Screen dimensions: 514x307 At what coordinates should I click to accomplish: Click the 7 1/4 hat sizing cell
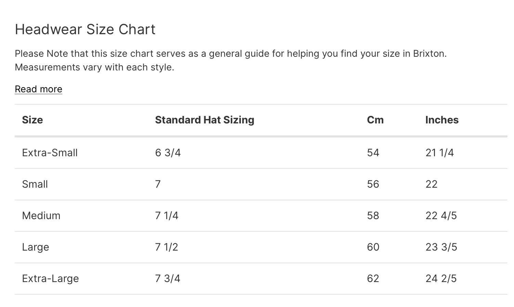pos(167,216)
